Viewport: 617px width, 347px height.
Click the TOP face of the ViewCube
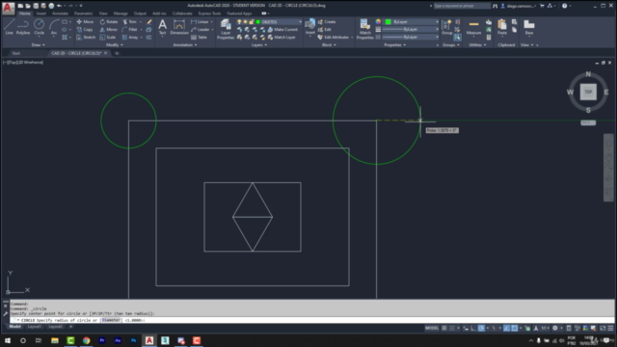(588, 93)
